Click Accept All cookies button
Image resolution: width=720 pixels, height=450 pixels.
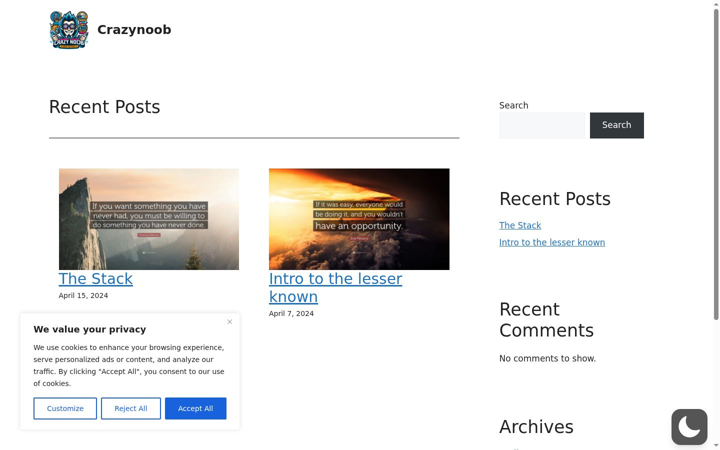point(195,408)
